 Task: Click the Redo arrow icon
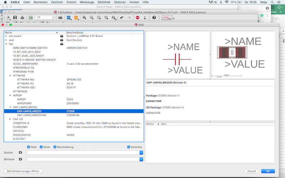(129, 17)
